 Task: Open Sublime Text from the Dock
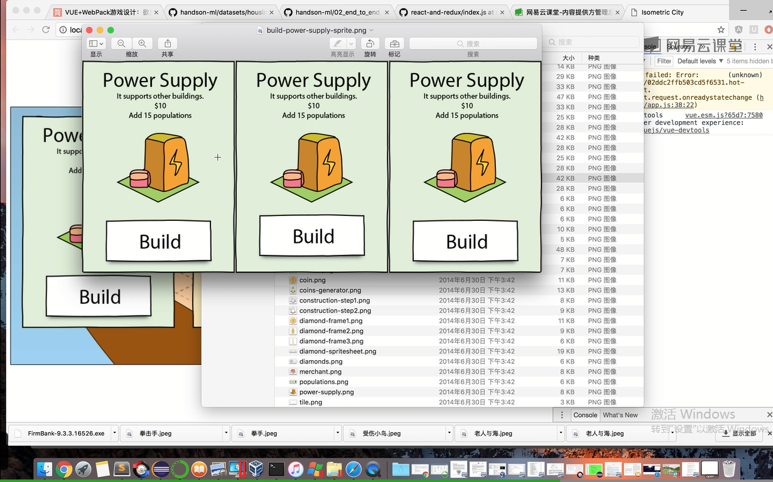tap(122, 469)
